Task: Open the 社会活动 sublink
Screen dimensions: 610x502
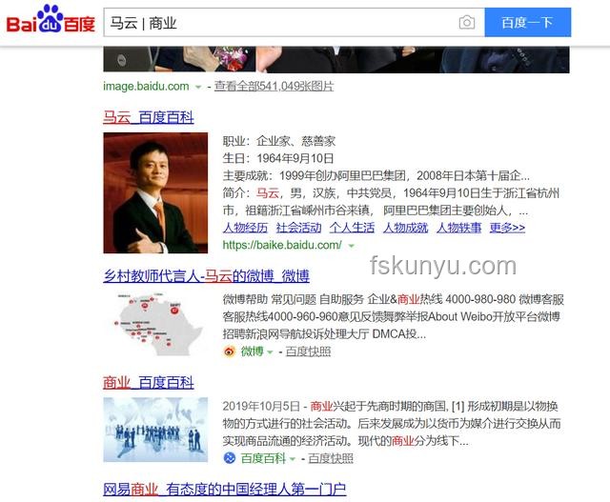Action: click(298, 228)
